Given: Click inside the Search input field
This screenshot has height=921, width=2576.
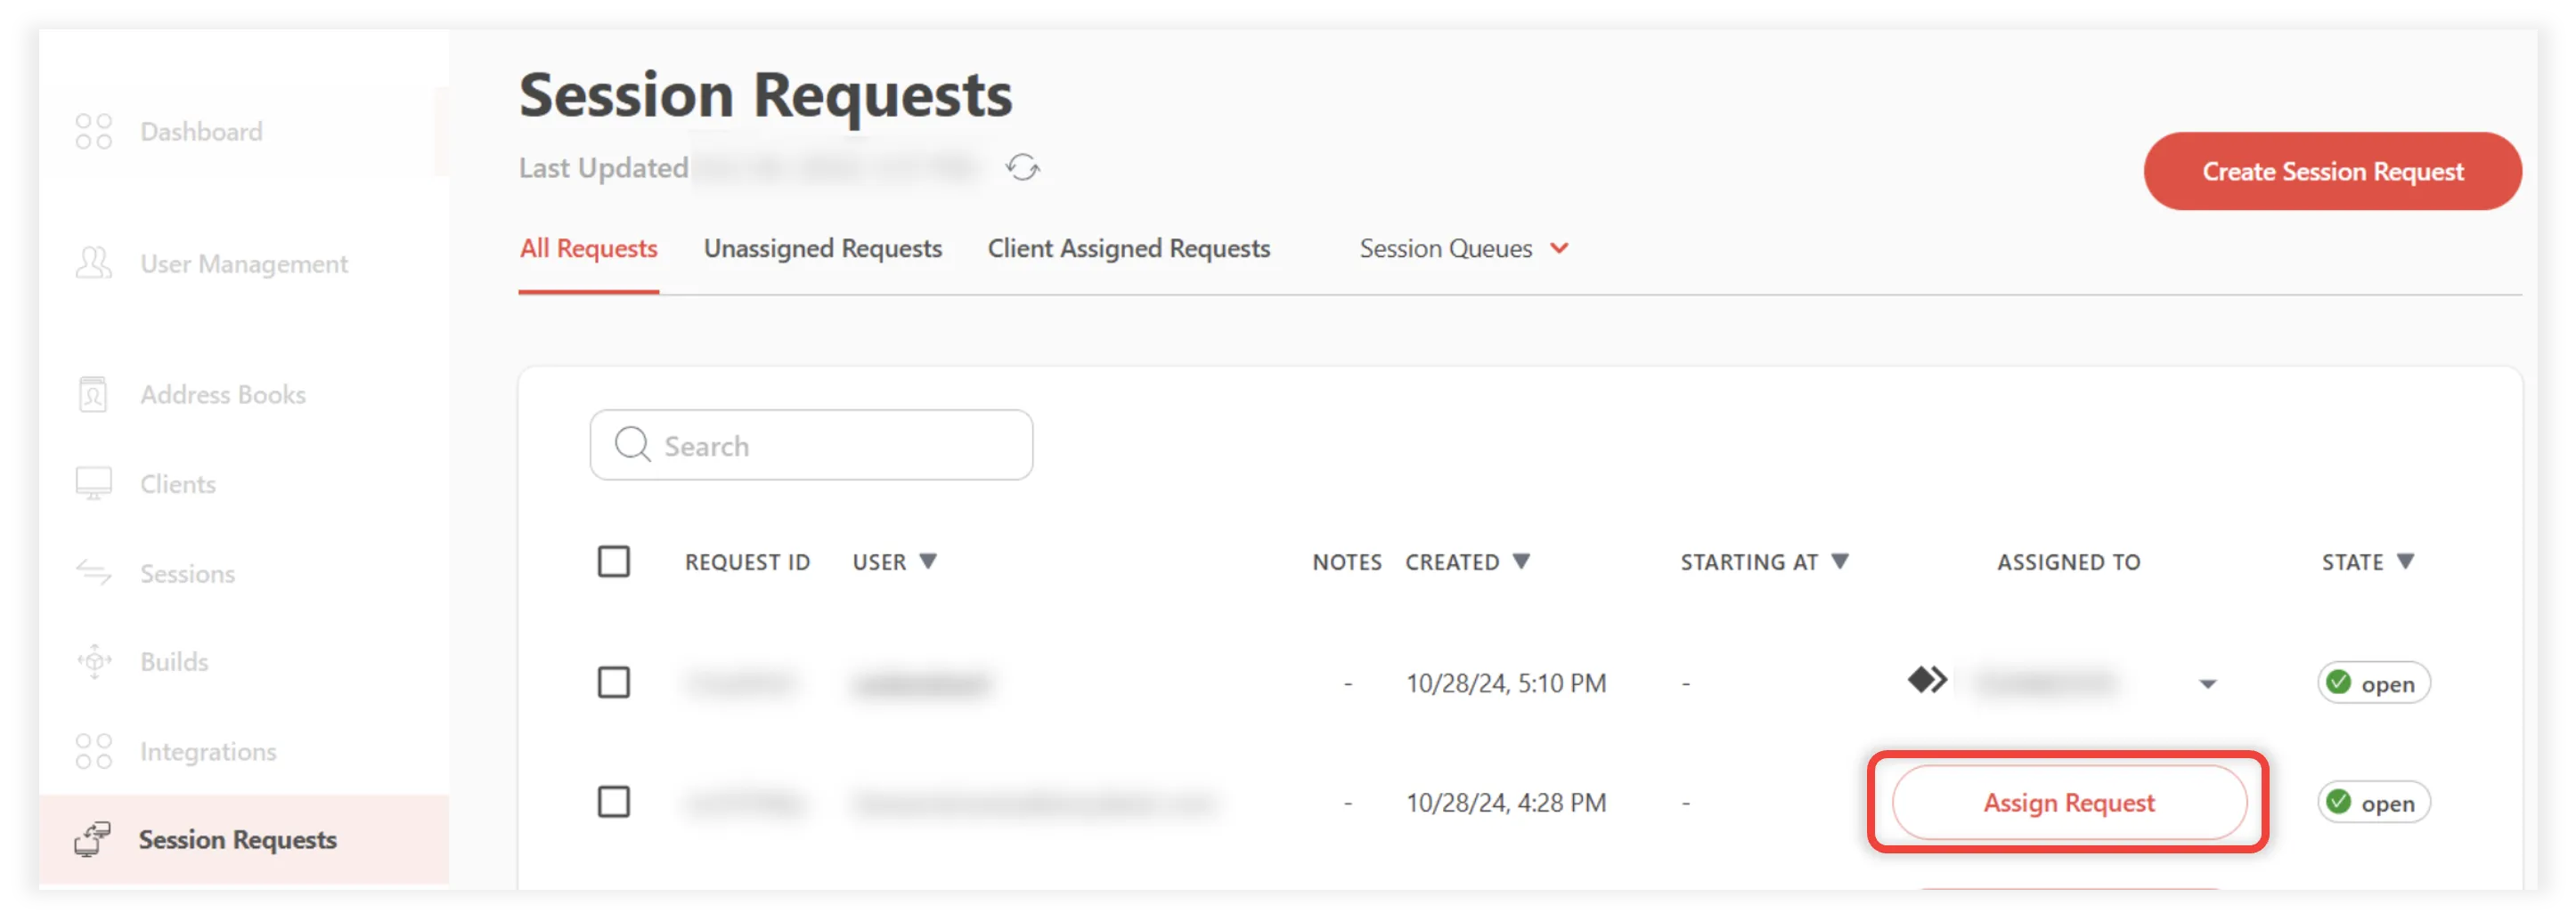Looking at the screenshot, I should 810,445.
